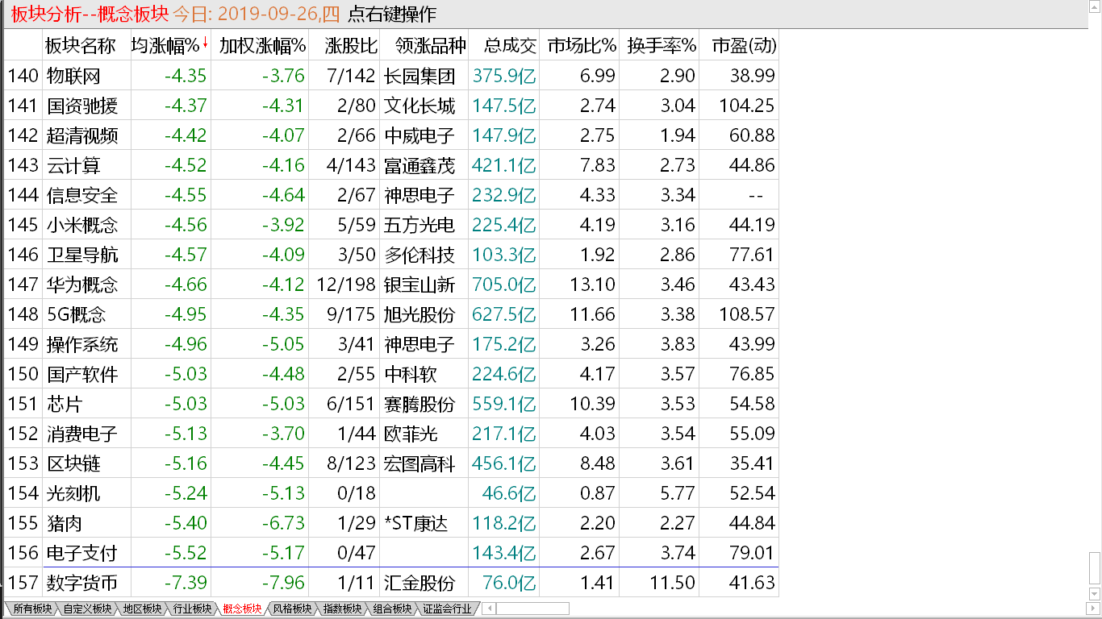The height and width of the screenshot is (619, 1102).
Task: Switch to the 风格板块 tab
Action: tap(292, 609)
